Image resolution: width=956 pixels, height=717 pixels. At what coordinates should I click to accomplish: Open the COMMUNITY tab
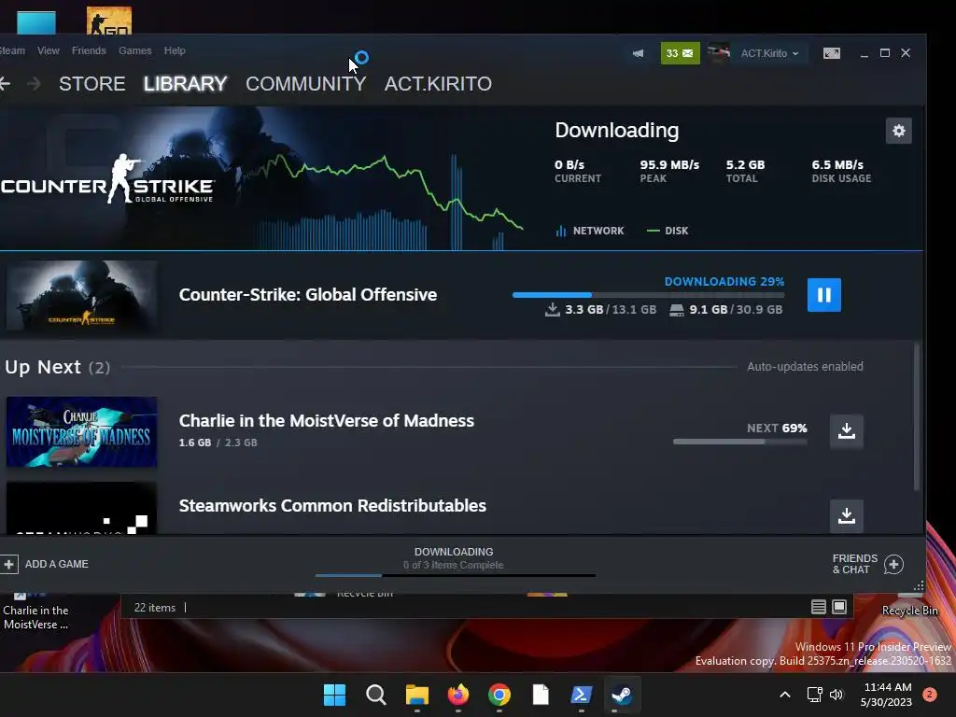point(305,83)
